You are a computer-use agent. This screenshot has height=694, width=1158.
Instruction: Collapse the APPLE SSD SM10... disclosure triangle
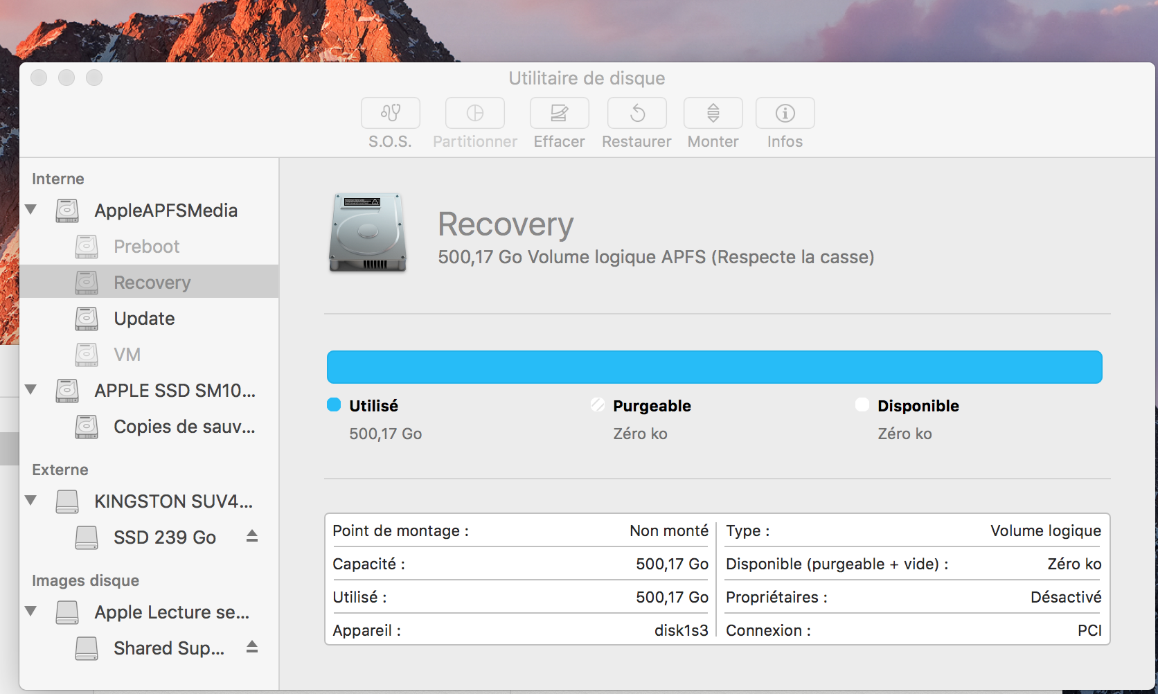[x=31, y=389]
